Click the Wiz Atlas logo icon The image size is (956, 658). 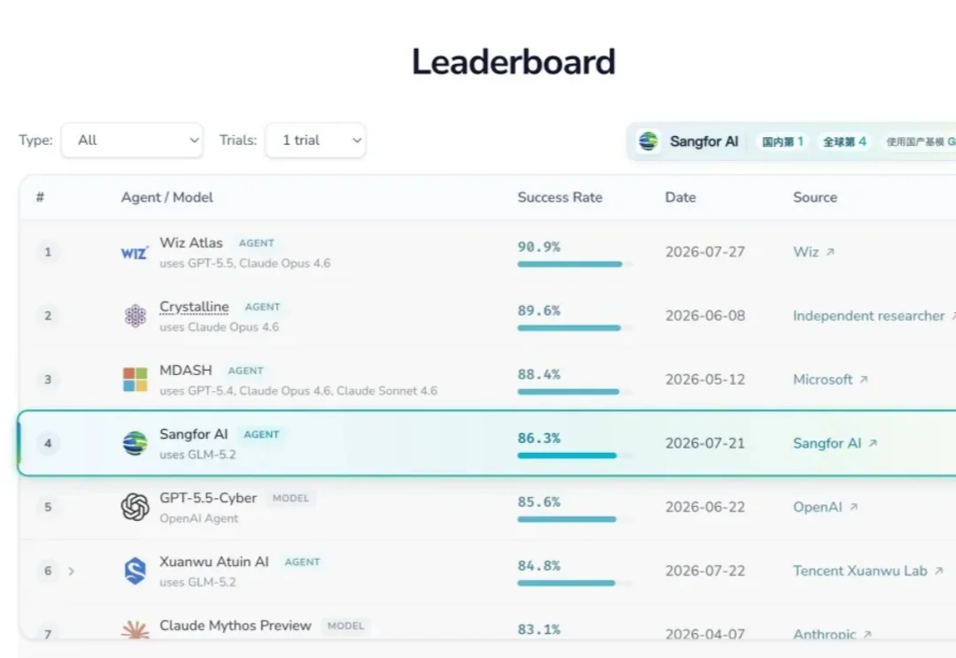click(x=135, y=252)
